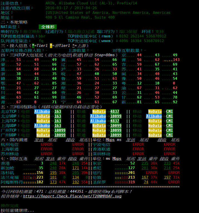Click the 143 latency value for 晋
This screenshot has height=213, width=199.
pyautogui.click(x=176, y=60)
